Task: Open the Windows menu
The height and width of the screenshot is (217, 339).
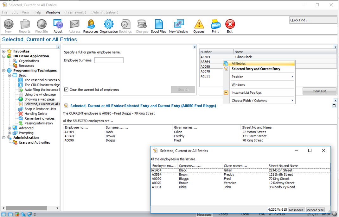Action: coord(53,12)
